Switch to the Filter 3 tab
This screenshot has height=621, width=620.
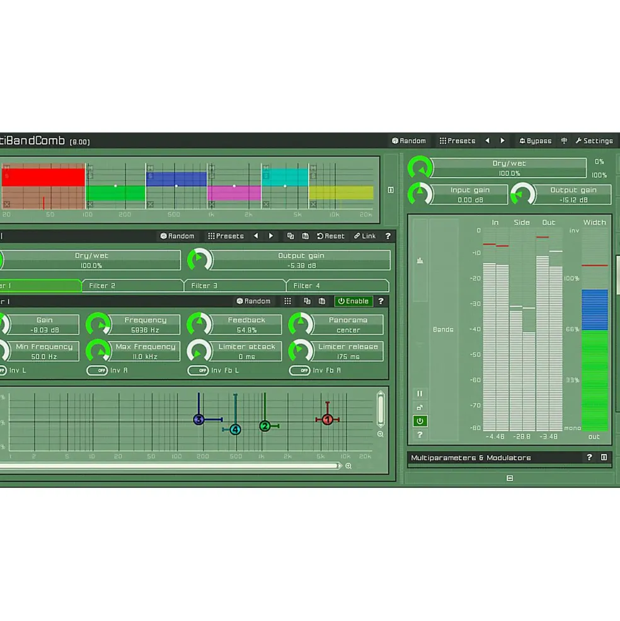(x=235, y=286)
